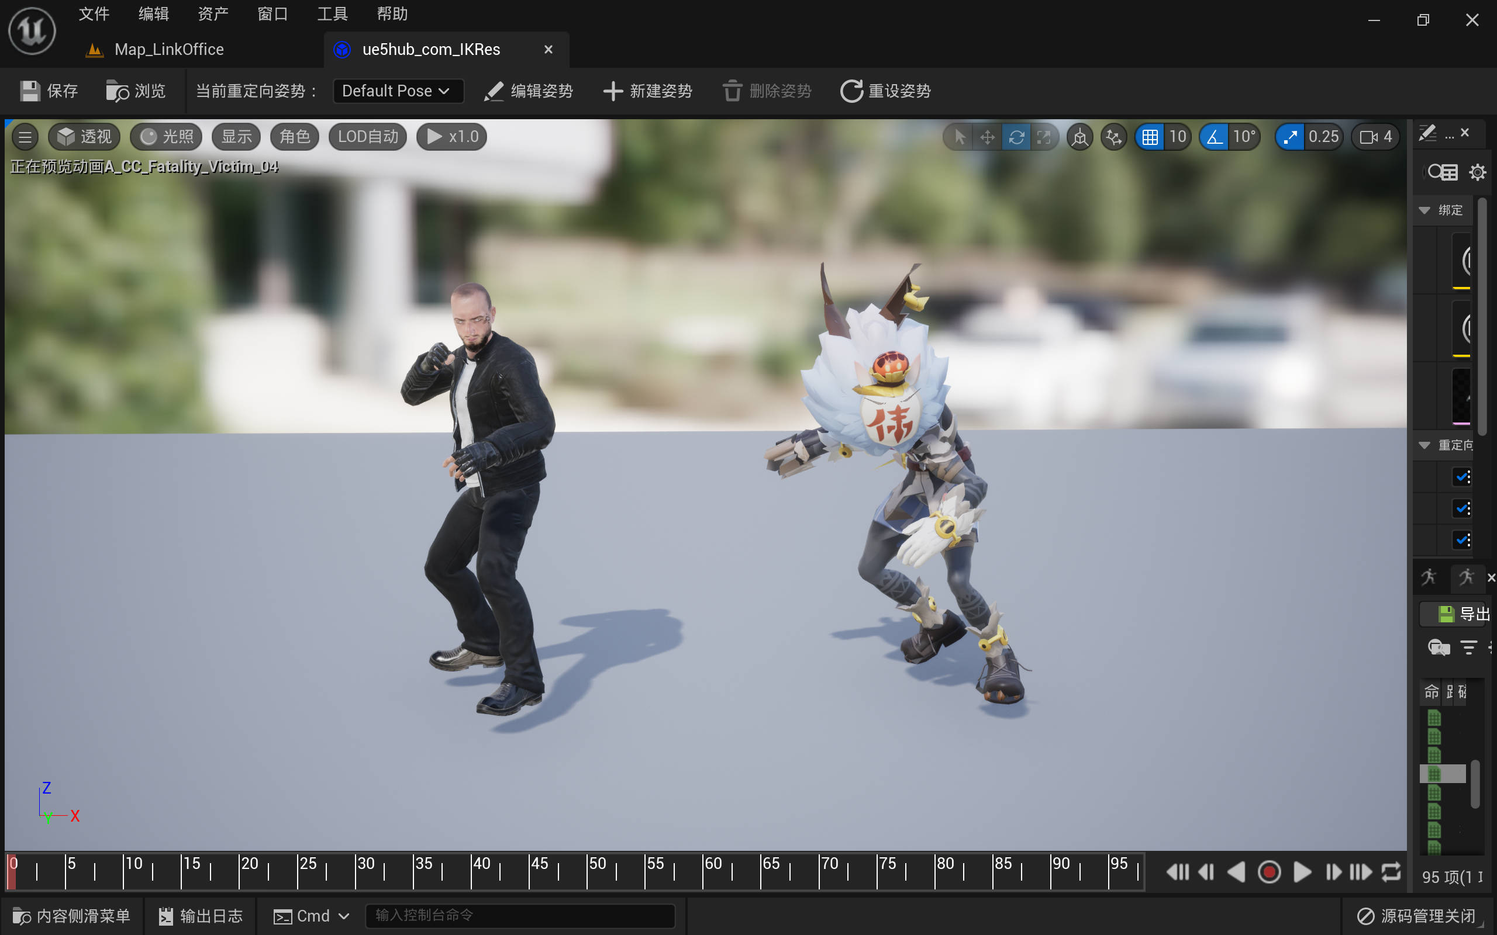
Task: Click the New Pose (新建姿势) plus button
Action: pyautogui.click(x=648, y=91)
